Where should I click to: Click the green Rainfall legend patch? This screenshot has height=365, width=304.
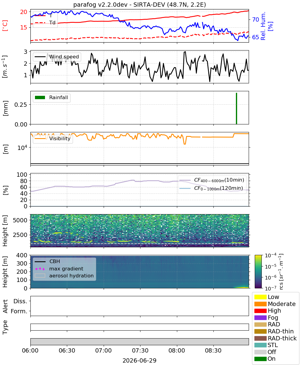pos(40,98)
